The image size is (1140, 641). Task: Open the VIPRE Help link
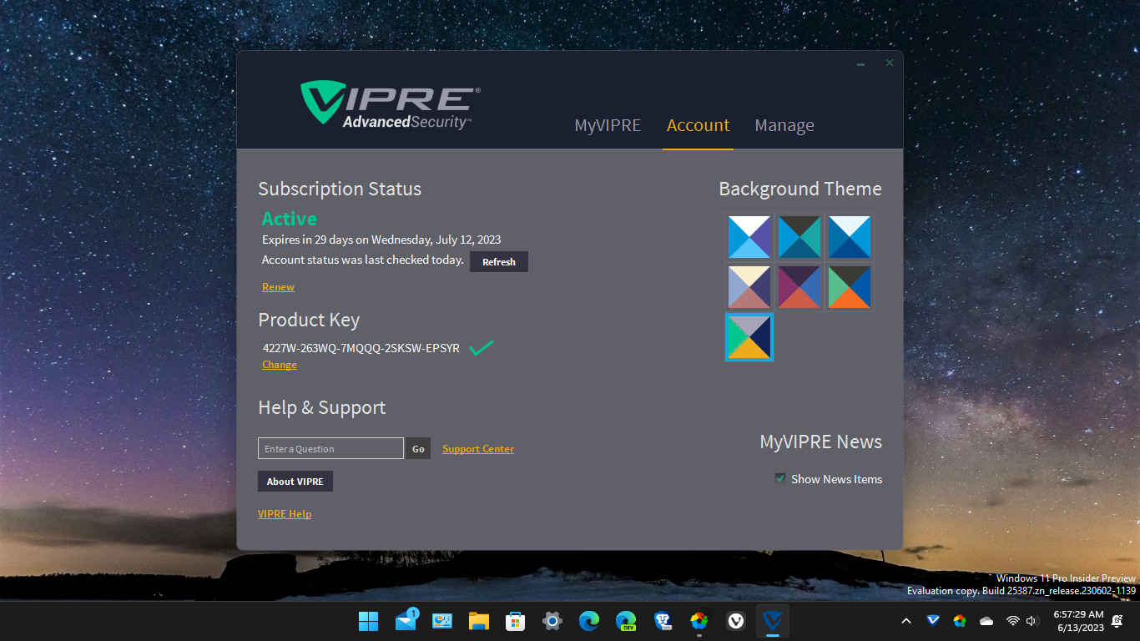point(285,514)
